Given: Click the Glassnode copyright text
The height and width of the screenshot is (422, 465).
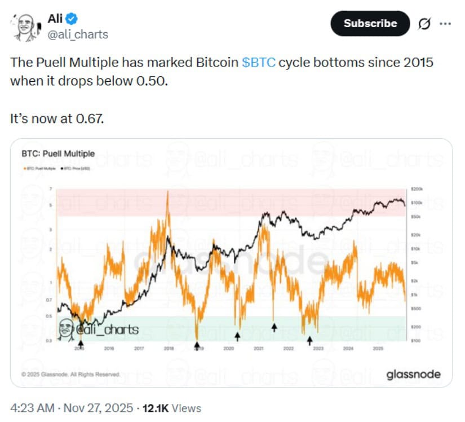Looking at the screenshot, I should [70, 374].
